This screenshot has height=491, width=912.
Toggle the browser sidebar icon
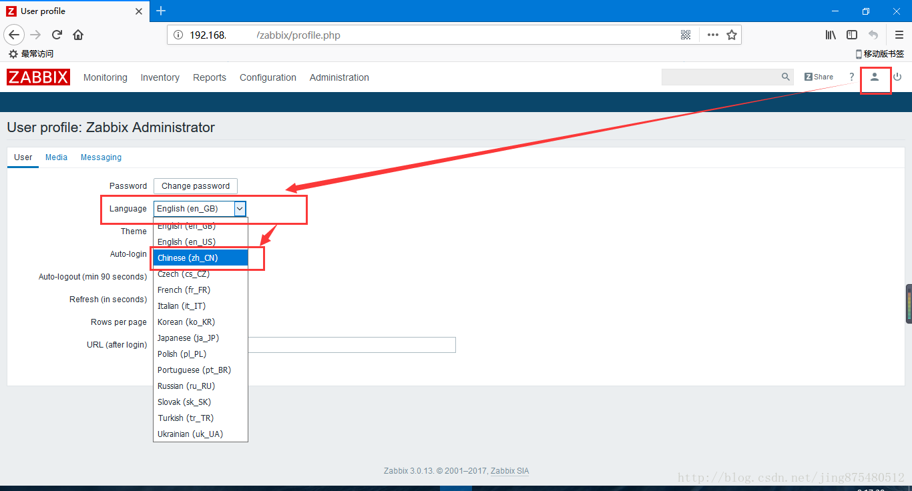[852, 35]
